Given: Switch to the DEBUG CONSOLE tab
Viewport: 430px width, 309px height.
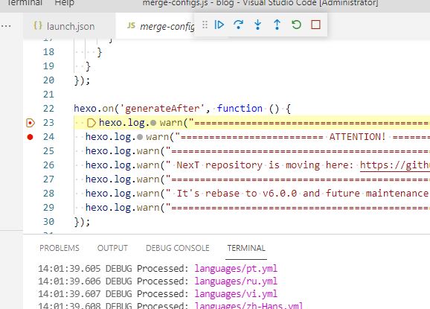Looking at the screenshot, I should click(x=178, y=248).
